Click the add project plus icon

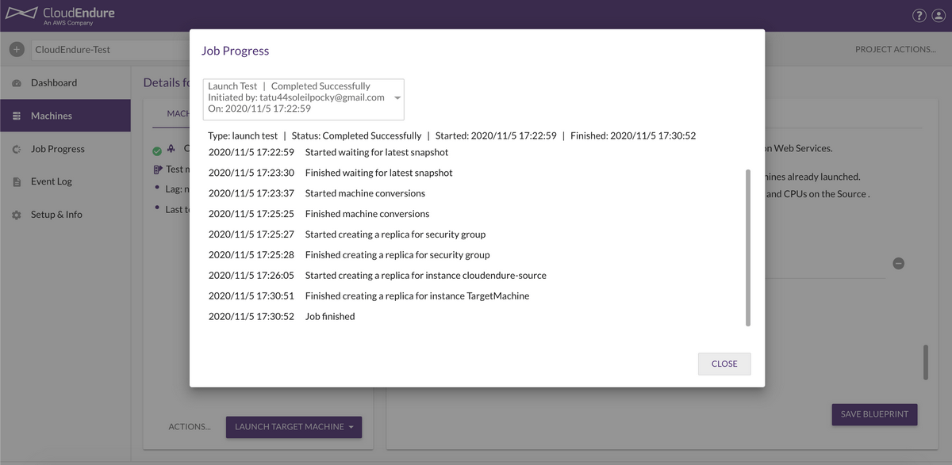17,49
